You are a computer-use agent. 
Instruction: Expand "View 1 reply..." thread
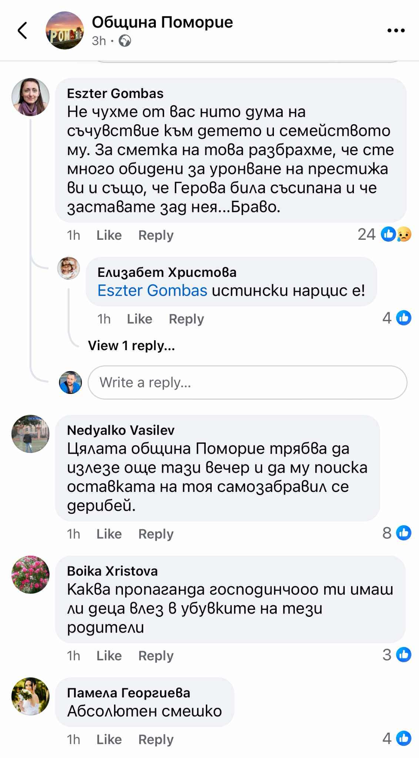131,346
